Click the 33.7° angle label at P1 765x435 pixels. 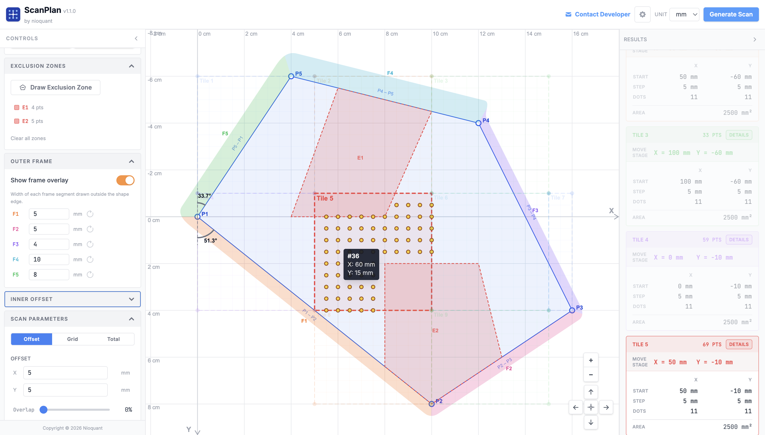pos(204,196)
